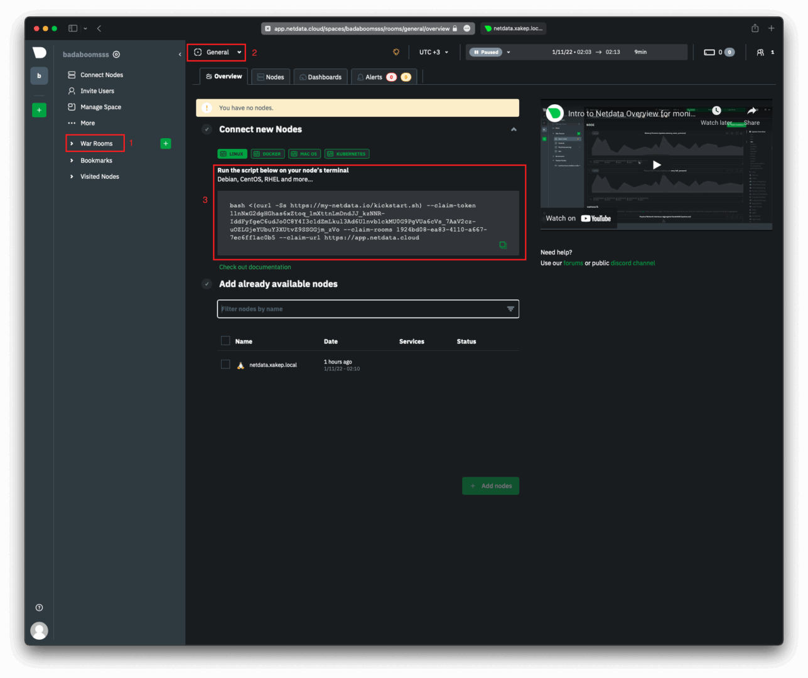Open the General room dropdown
The width and height of the screenshot is (808, 678).
pos(217,52)
